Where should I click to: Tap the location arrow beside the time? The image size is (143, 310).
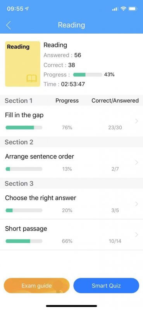tap(27, 9)
